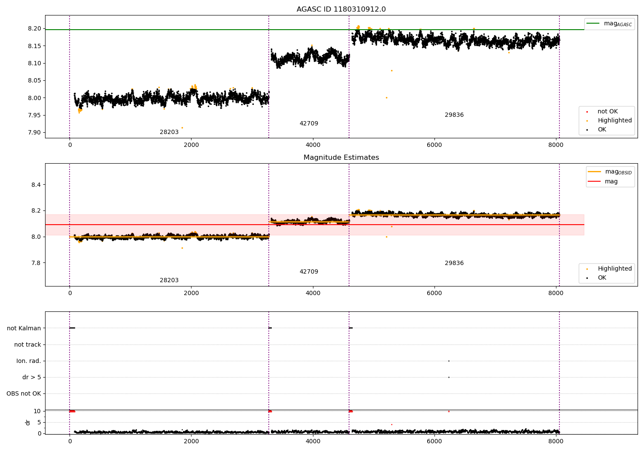Click the 8.4 y-axis tick in middle plot

click(x=36, y=185)
